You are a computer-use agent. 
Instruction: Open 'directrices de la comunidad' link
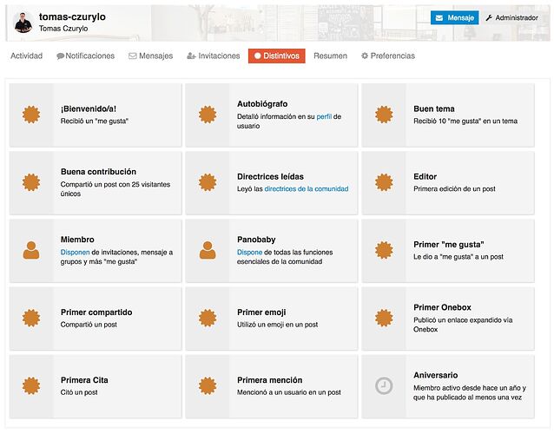pyautogui.click(x=307, y=189)
